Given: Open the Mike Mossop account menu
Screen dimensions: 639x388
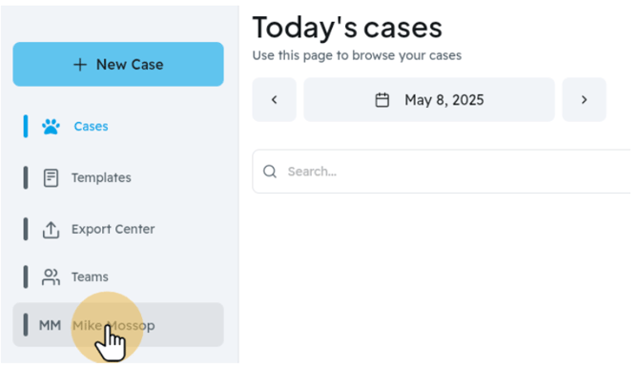Looking at the screenshot, I should point(118,325).
